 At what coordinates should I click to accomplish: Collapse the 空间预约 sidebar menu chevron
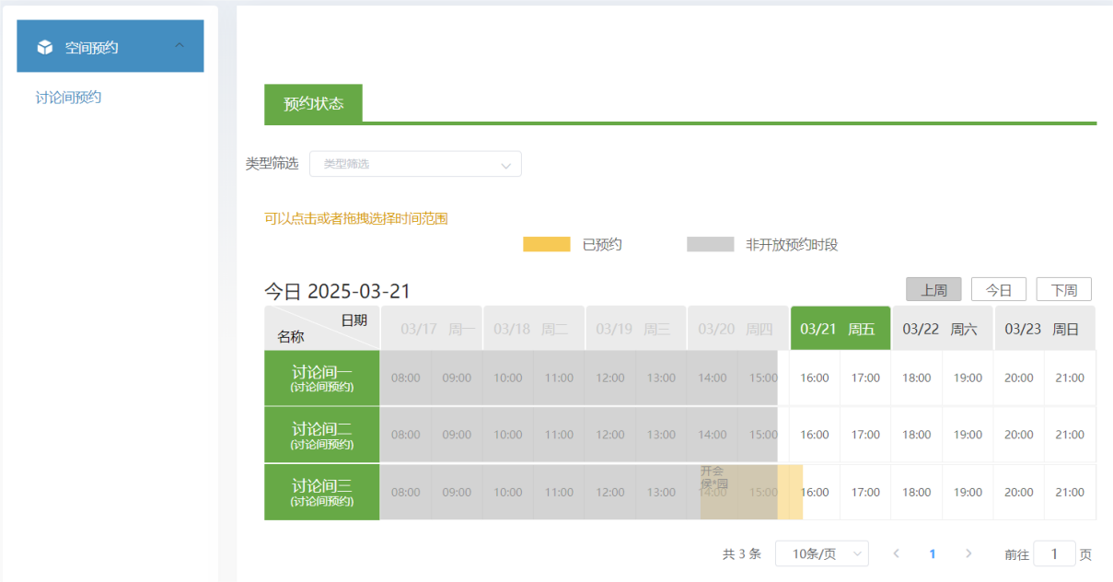click(x=180, y=46)
